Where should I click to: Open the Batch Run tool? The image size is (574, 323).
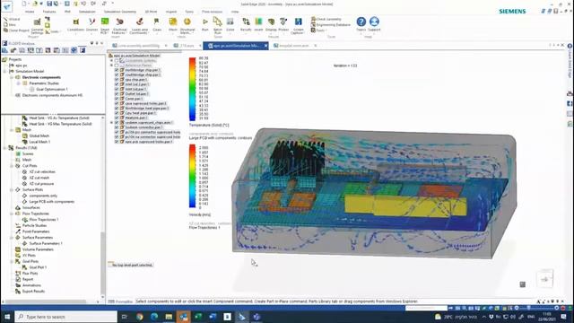pos(217,26)
